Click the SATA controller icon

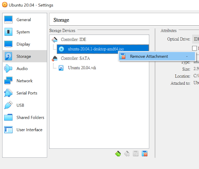[x=55, y=58]
